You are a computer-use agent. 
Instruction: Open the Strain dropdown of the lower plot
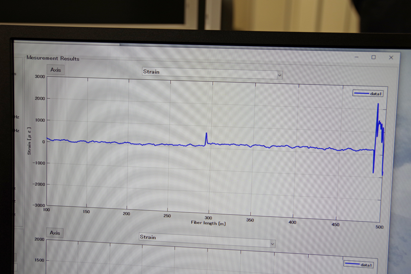207,239
